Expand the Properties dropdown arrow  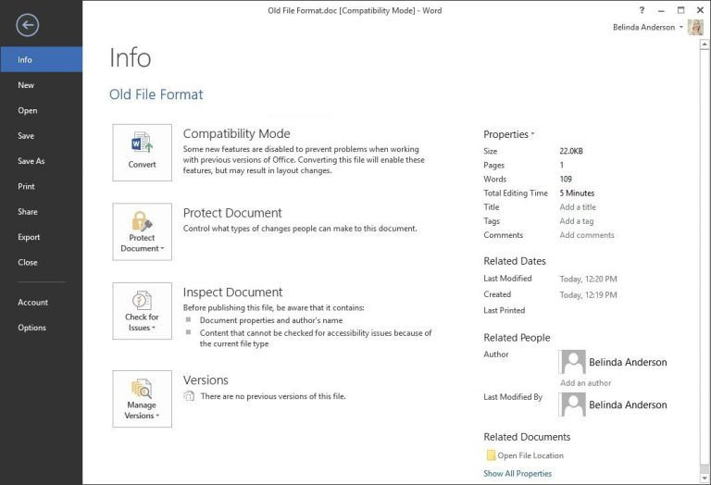pyautogui.click(x=533, y=134)
